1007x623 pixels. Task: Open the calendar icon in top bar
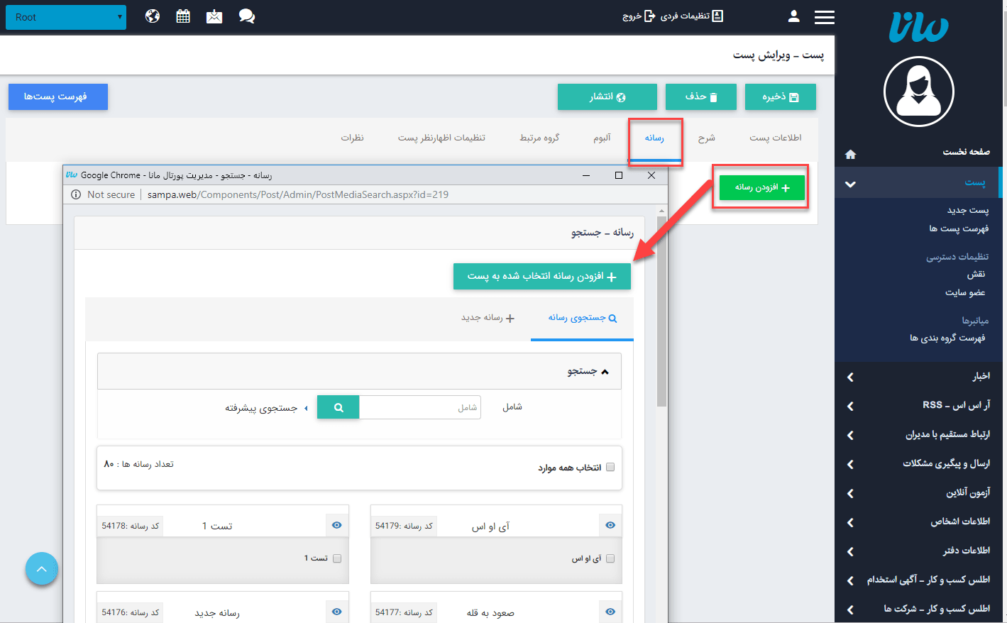tap(183, 16)
